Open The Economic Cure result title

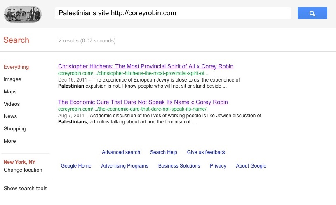tap(143, 102)
